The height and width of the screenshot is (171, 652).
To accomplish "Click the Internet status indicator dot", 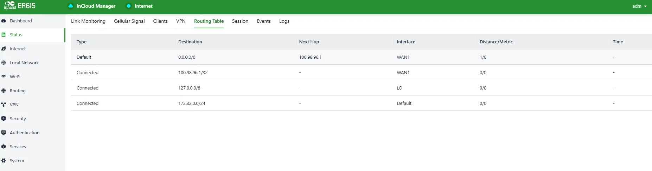I will click(x=129, y=6).
